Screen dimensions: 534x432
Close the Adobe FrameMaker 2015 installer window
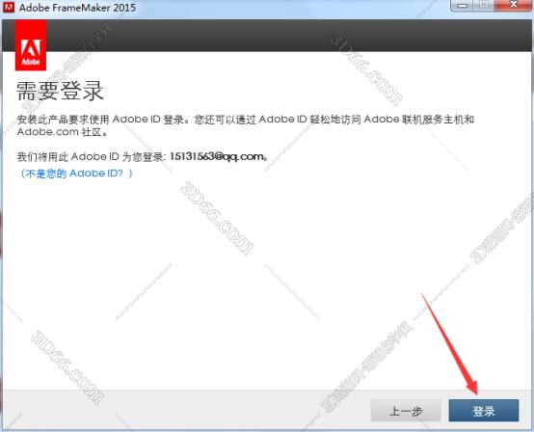click(514, 5)
